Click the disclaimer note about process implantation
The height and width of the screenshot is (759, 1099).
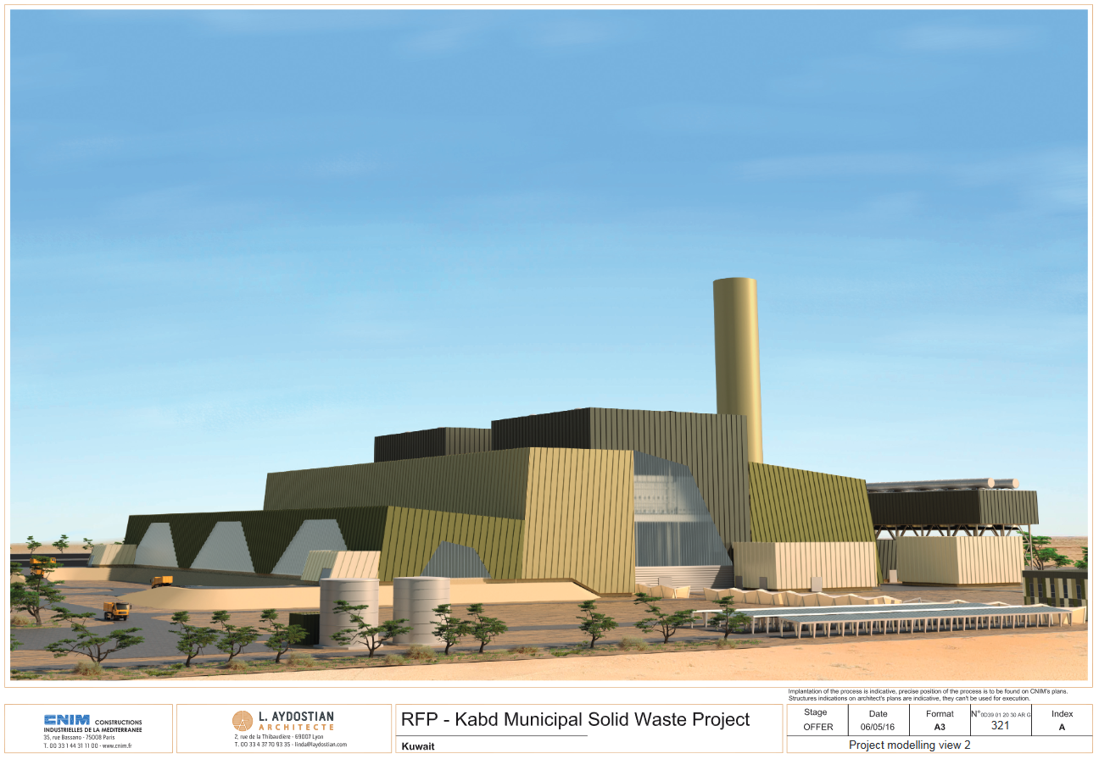[927, 695]
